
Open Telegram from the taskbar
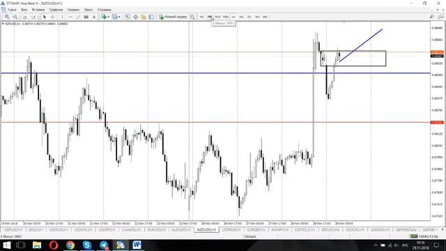coord(104,245)
